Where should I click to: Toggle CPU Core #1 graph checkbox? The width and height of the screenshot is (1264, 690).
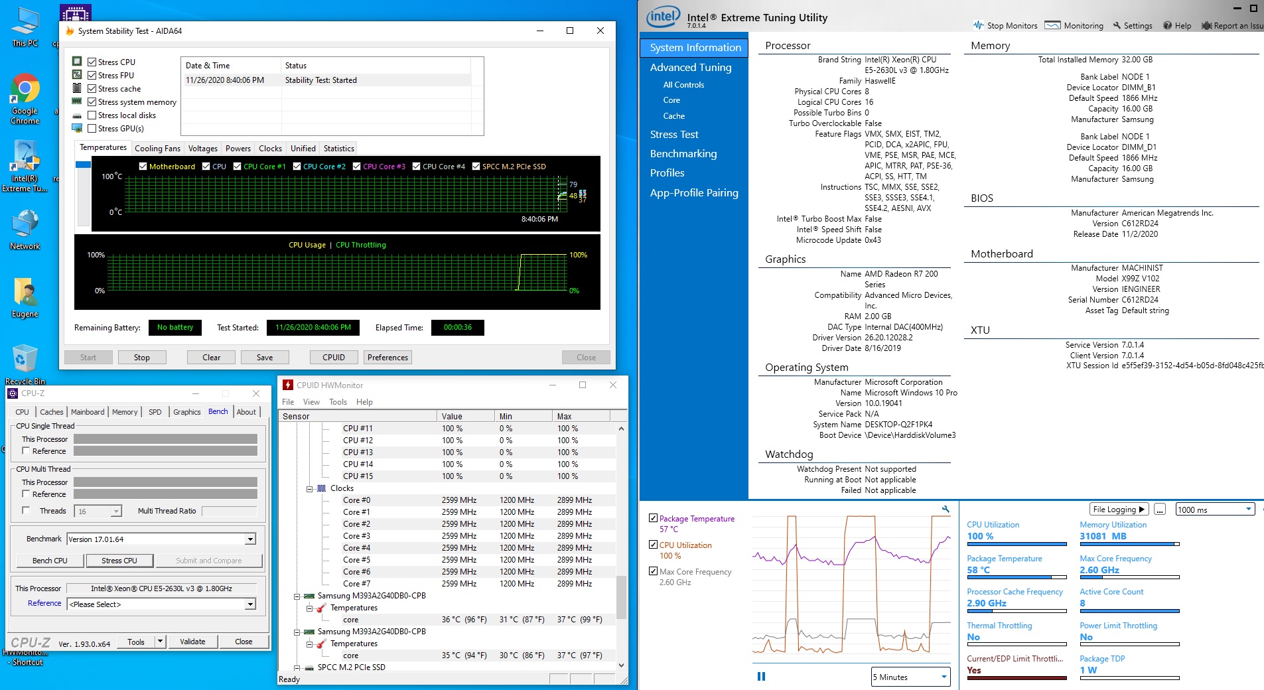[x=237, y=166]
